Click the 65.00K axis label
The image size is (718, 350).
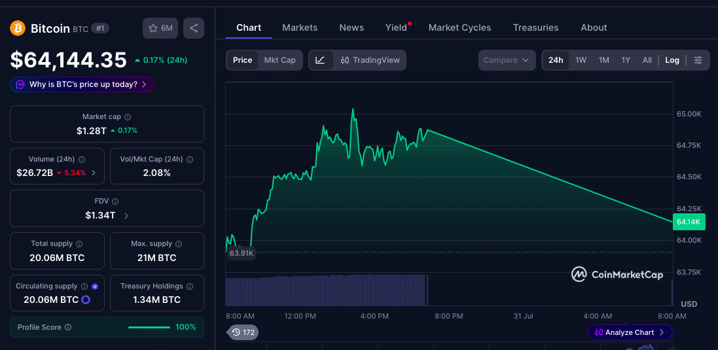[689, 113]
